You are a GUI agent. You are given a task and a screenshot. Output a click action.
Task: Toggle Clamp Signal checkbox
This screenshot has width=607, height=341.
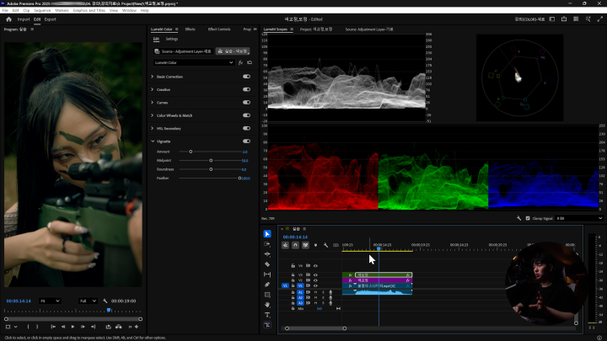529,218
